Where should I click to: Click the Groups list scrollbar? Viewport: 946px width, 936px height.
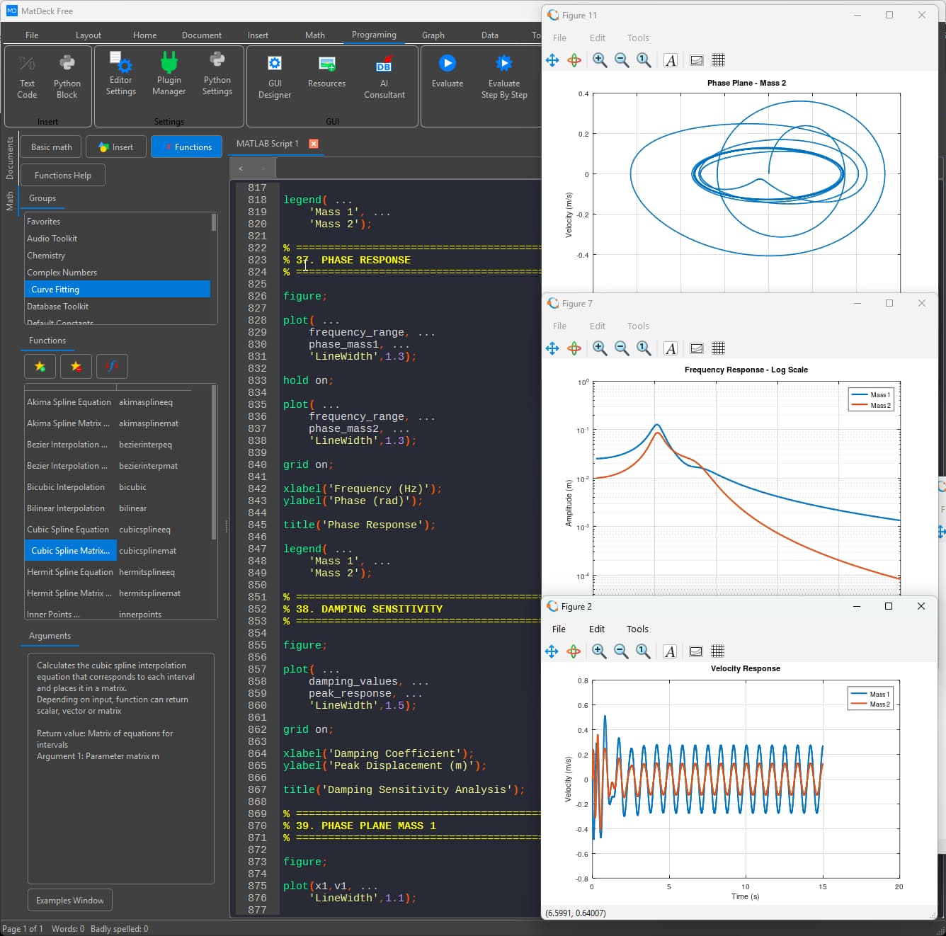click(x=214, y=223)
